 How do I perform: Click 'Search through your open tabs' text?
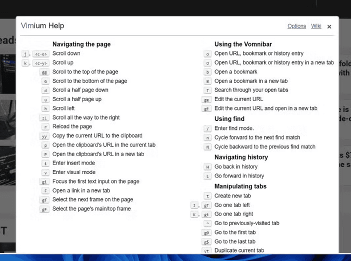pos(251,90)
